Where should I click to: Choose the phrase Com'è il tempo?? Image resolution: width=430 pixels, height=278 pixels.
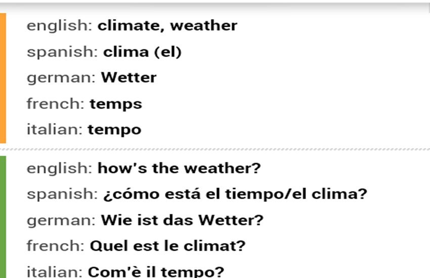(156, 272)
